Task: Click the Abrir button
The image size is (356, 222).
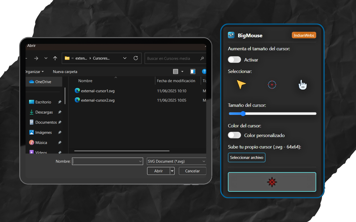Action: [159, 171]
